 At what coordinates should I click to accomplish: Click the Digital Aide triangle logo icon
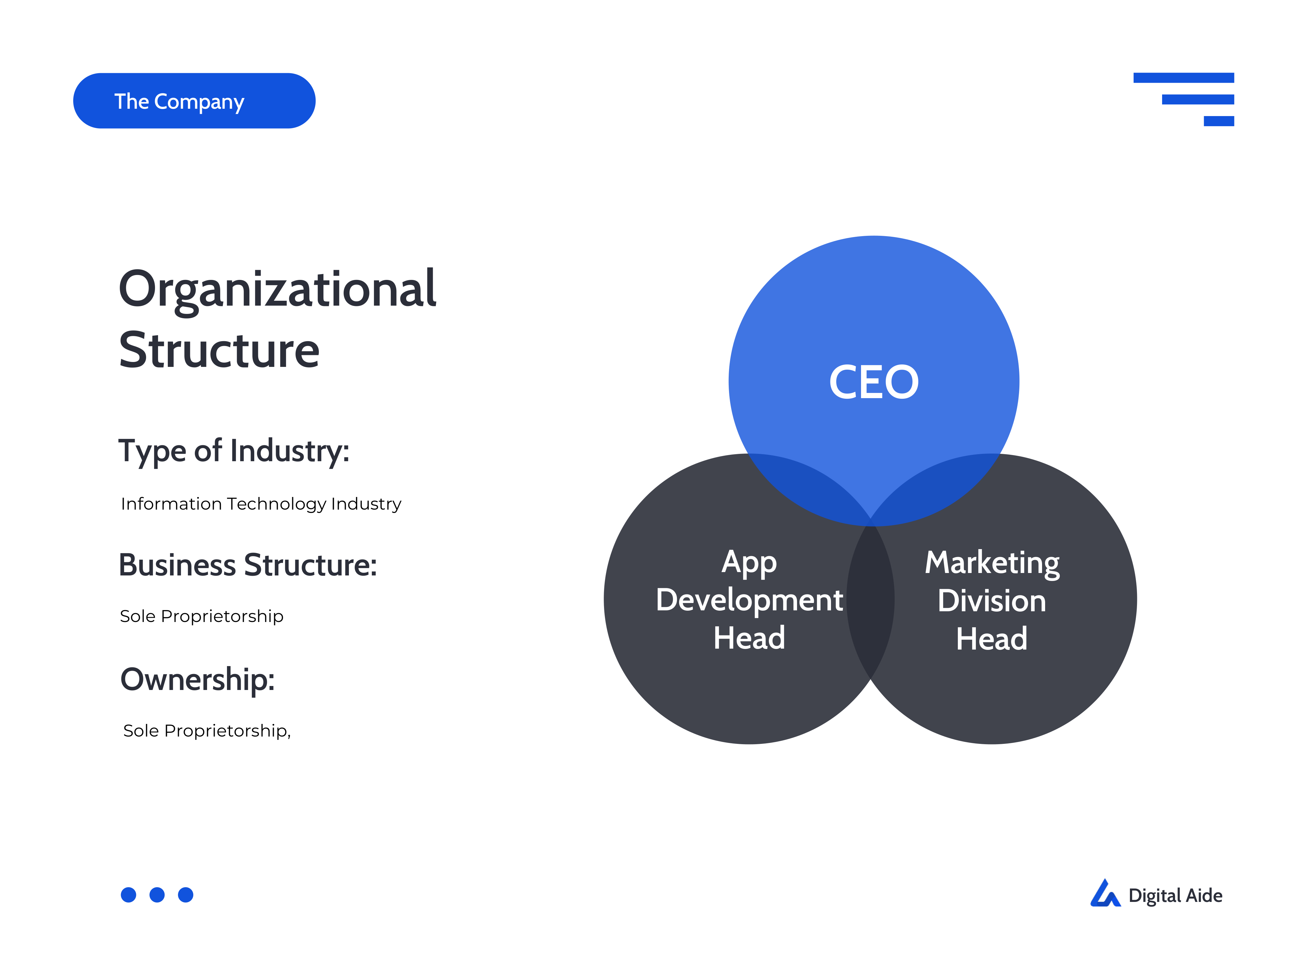pos(1105,893)
